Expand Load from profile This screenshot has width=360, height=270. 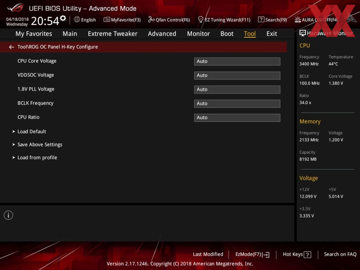[x=37, y=157]
